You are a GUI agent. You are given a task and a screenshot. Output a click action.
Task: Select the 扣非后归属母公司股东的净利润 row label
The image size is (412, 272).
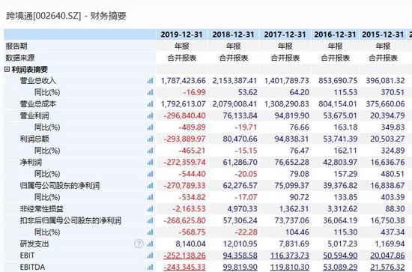tap(70, 221)
